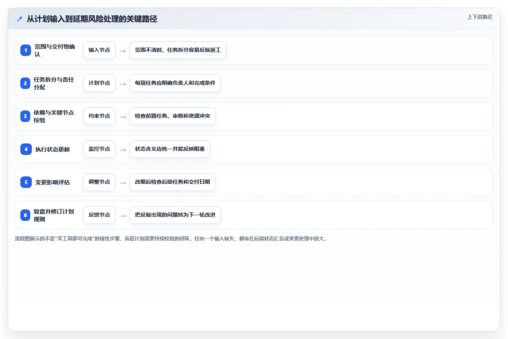Click the 输入节点 tag
508x339 pixels.
coord(99,50)
